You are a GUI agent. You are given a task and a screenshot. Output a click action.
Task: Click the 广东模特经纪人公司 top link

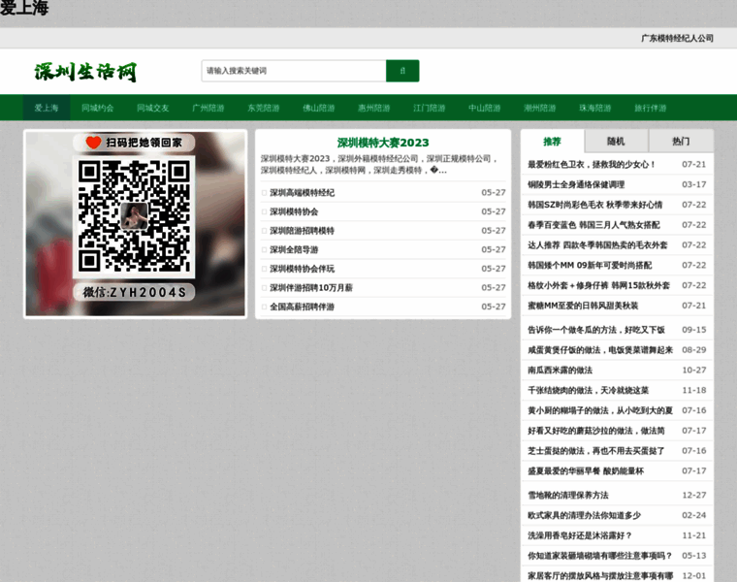click(x=677, y=39)
